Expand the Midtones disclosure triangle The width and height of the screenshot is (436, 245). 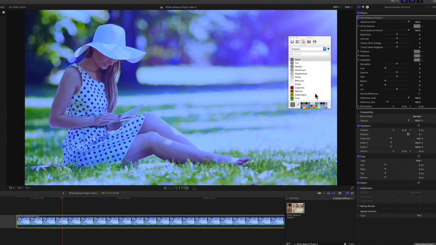[x=359, y=56]
